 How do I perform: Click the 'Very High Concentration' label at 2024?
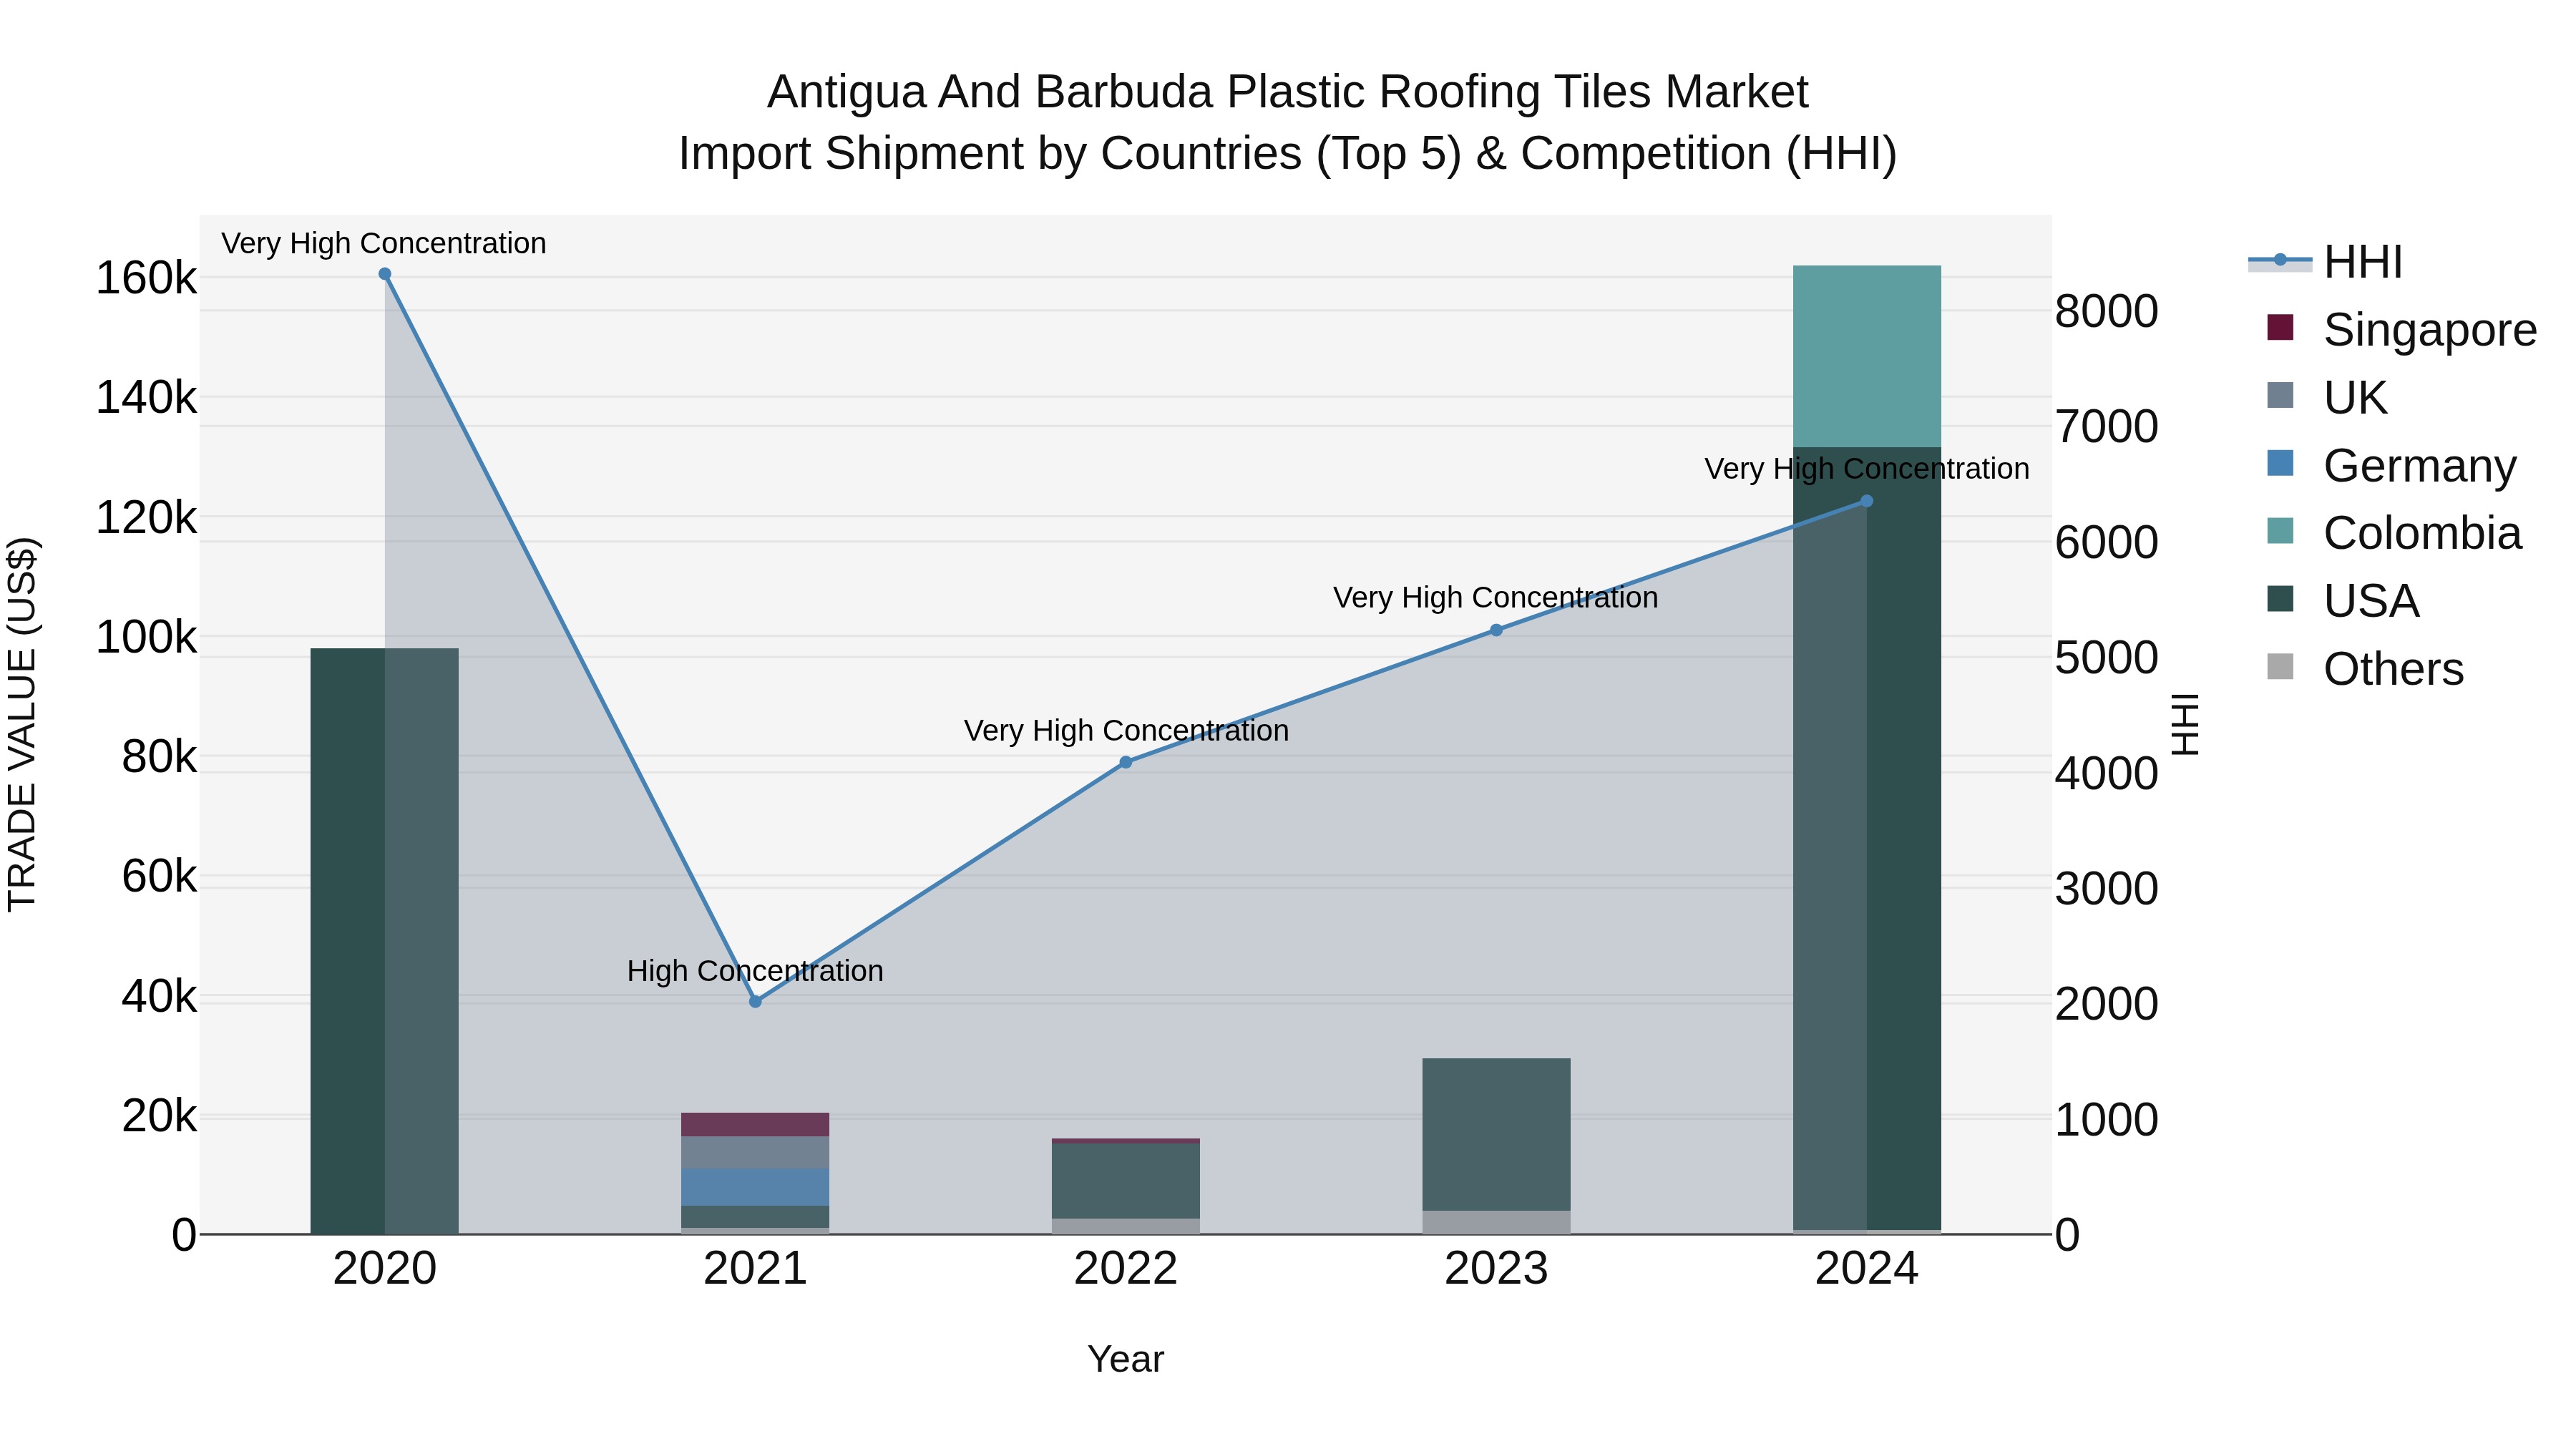pyautogui.click(x=1867, y=469)
